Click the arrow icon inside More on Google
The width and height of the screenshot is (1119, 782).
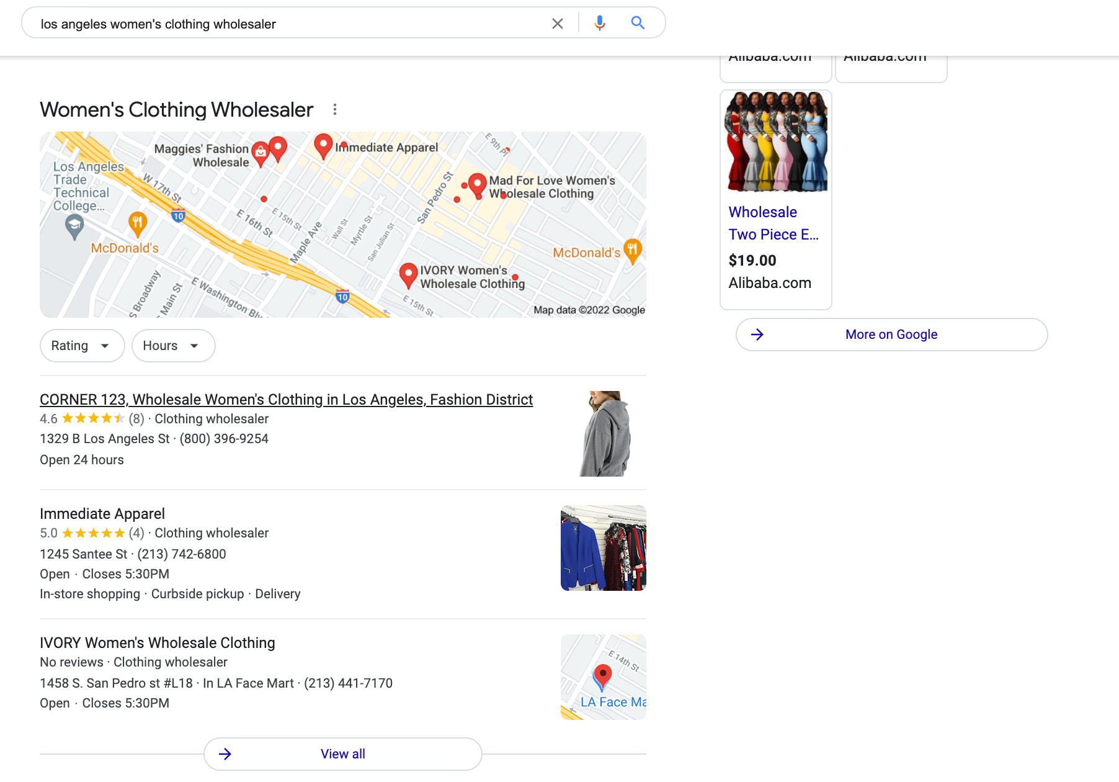point(758,335)
